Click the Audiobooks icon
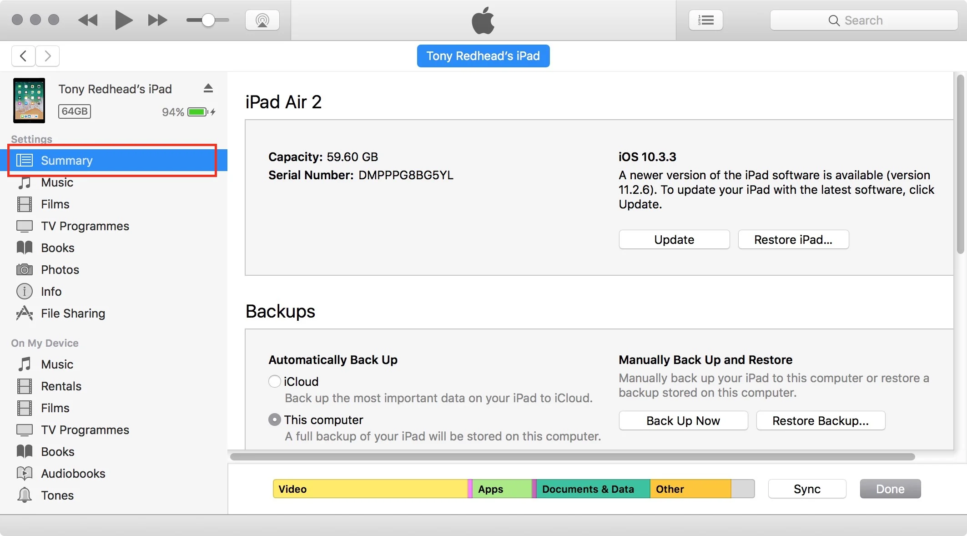 coord(25,474)
